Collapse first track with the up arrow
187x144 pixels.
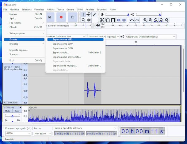[5, 103]
